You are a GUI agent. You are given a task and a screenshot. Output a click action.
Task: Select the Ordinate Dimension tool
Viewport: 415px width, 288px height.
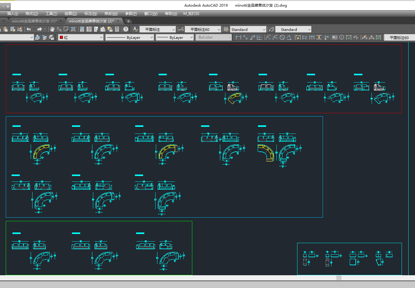coord(259,37)
